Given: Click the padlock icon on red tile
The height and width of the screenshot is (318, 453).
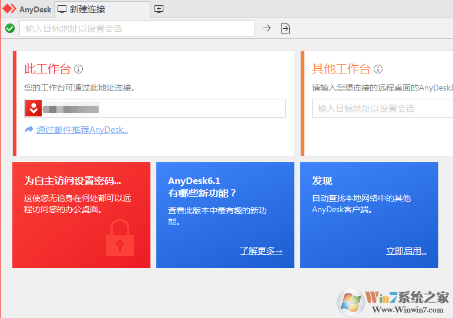Looking at the screenshot, I should [x=119, y=238].
